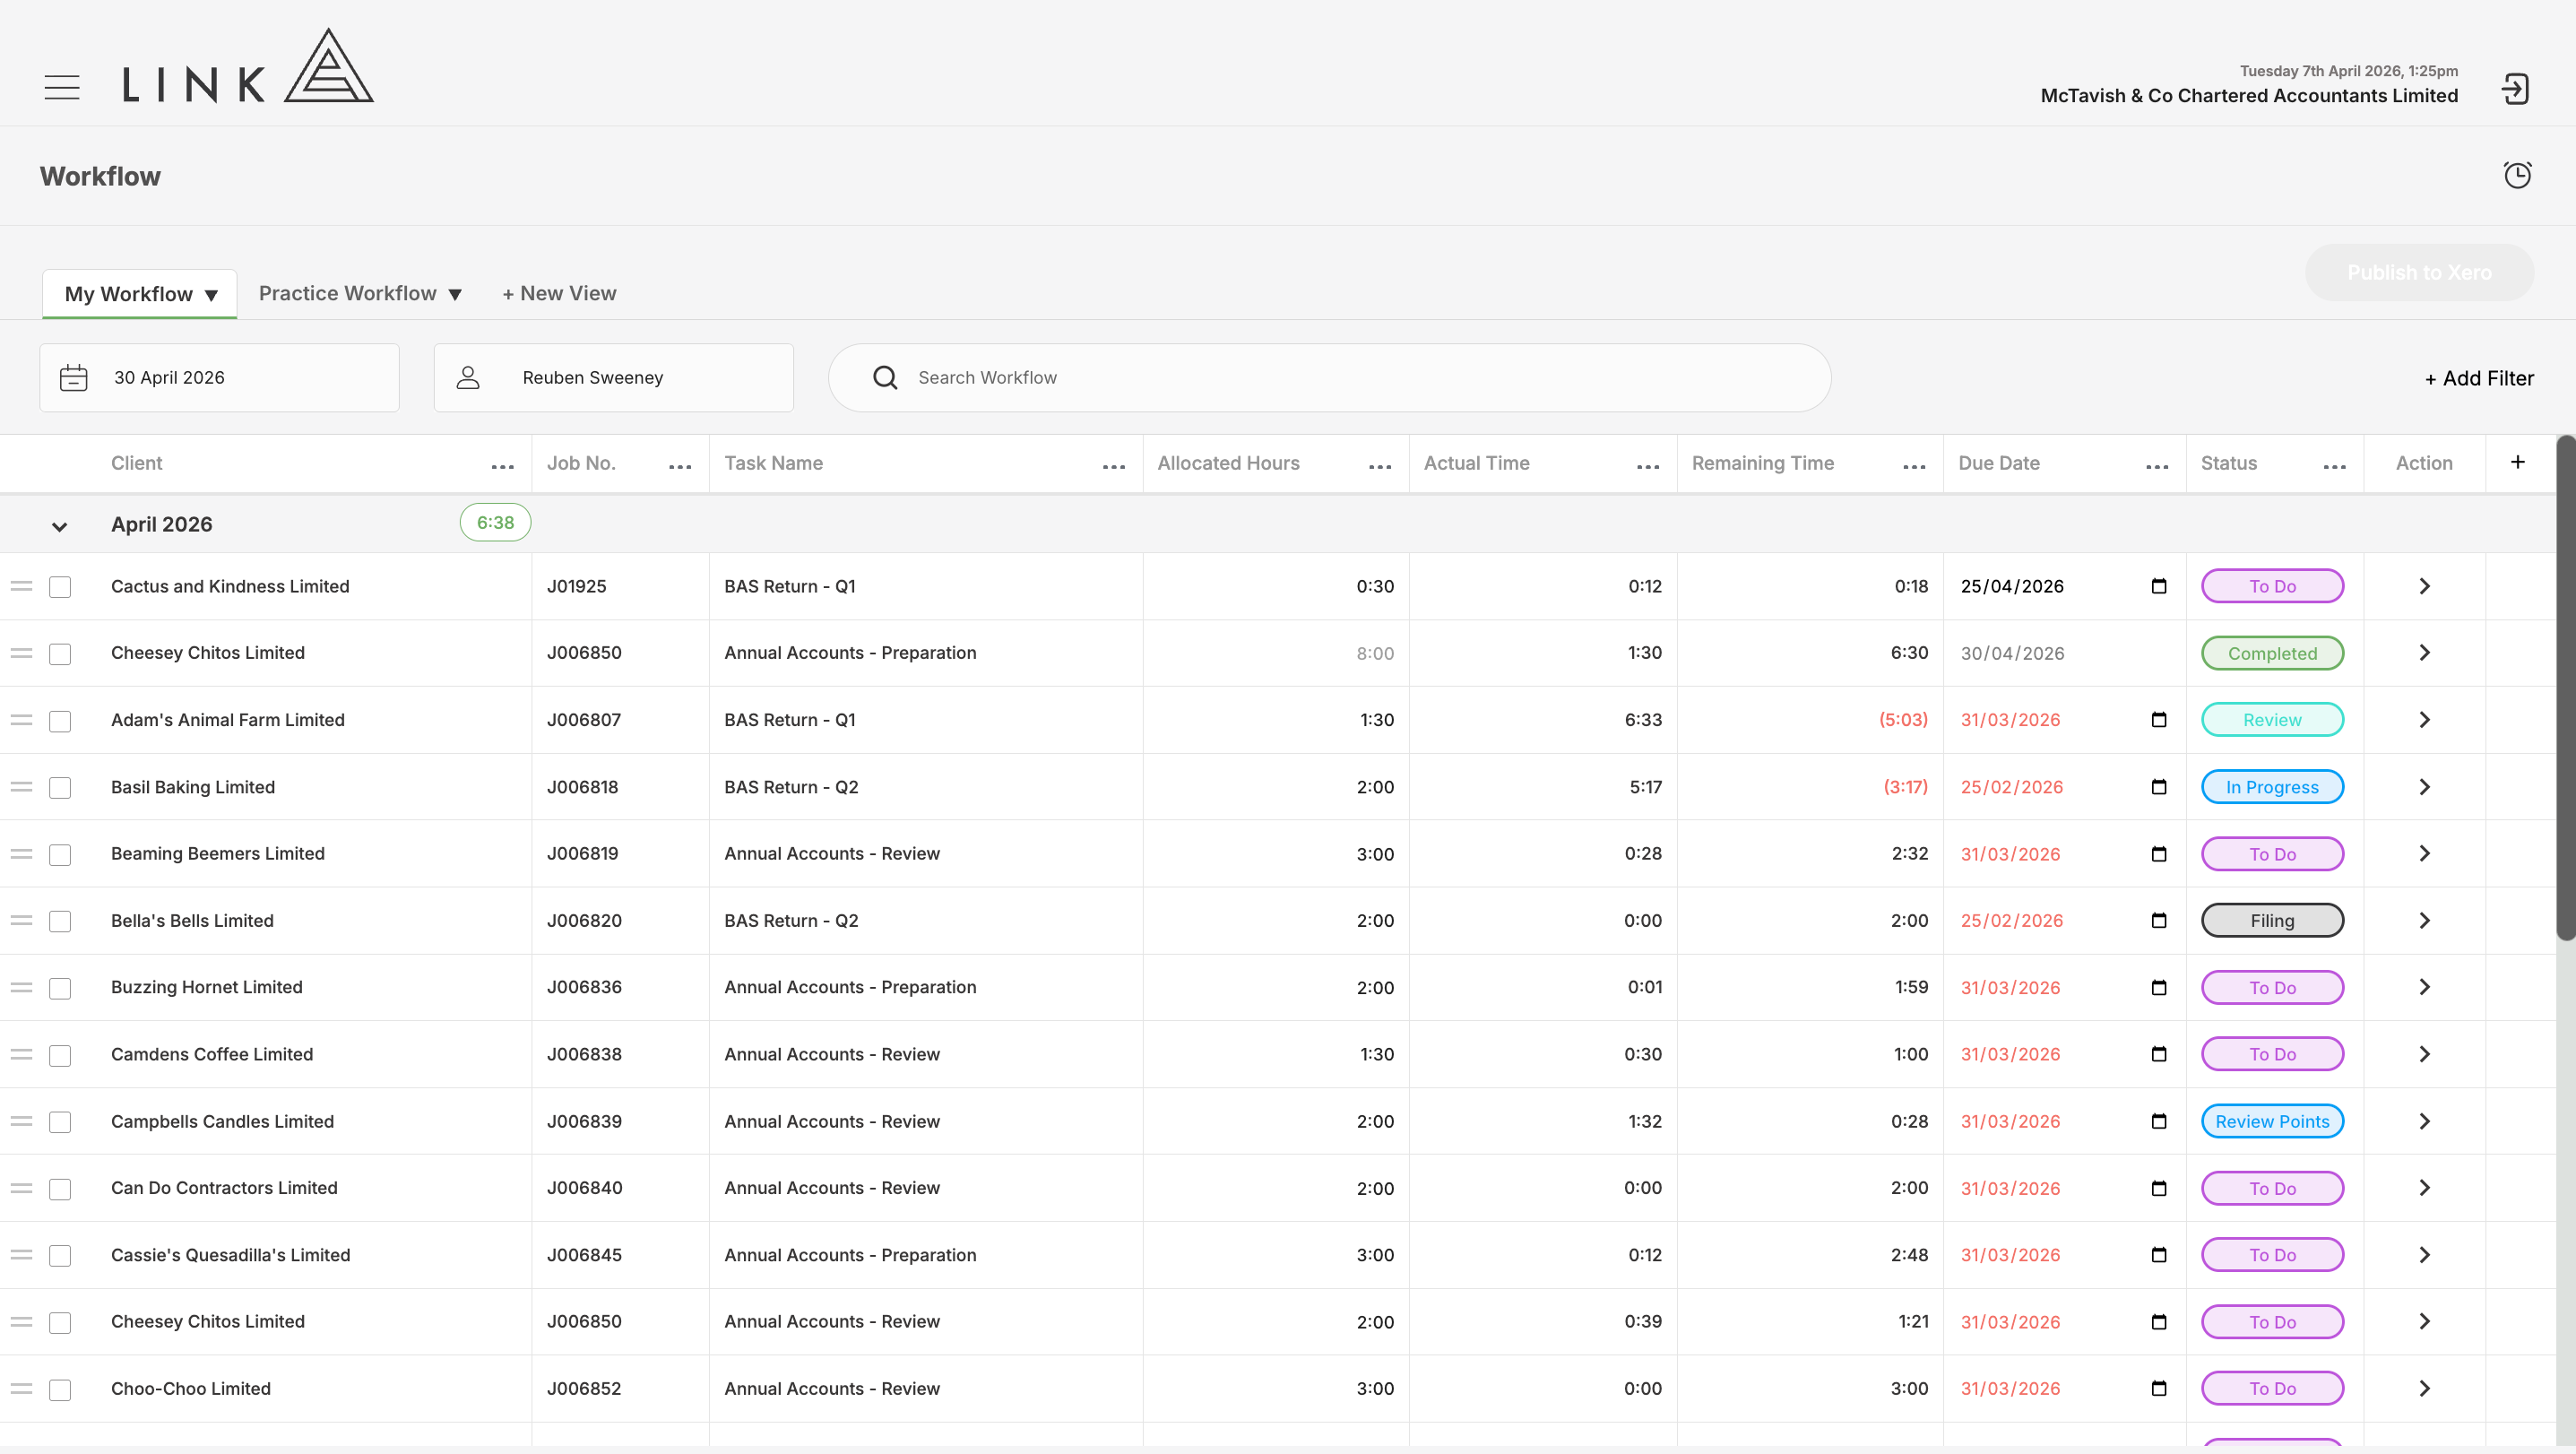Tick checkbox for Basil Baking Limited
The image size is (2576, 1454).
60,788
